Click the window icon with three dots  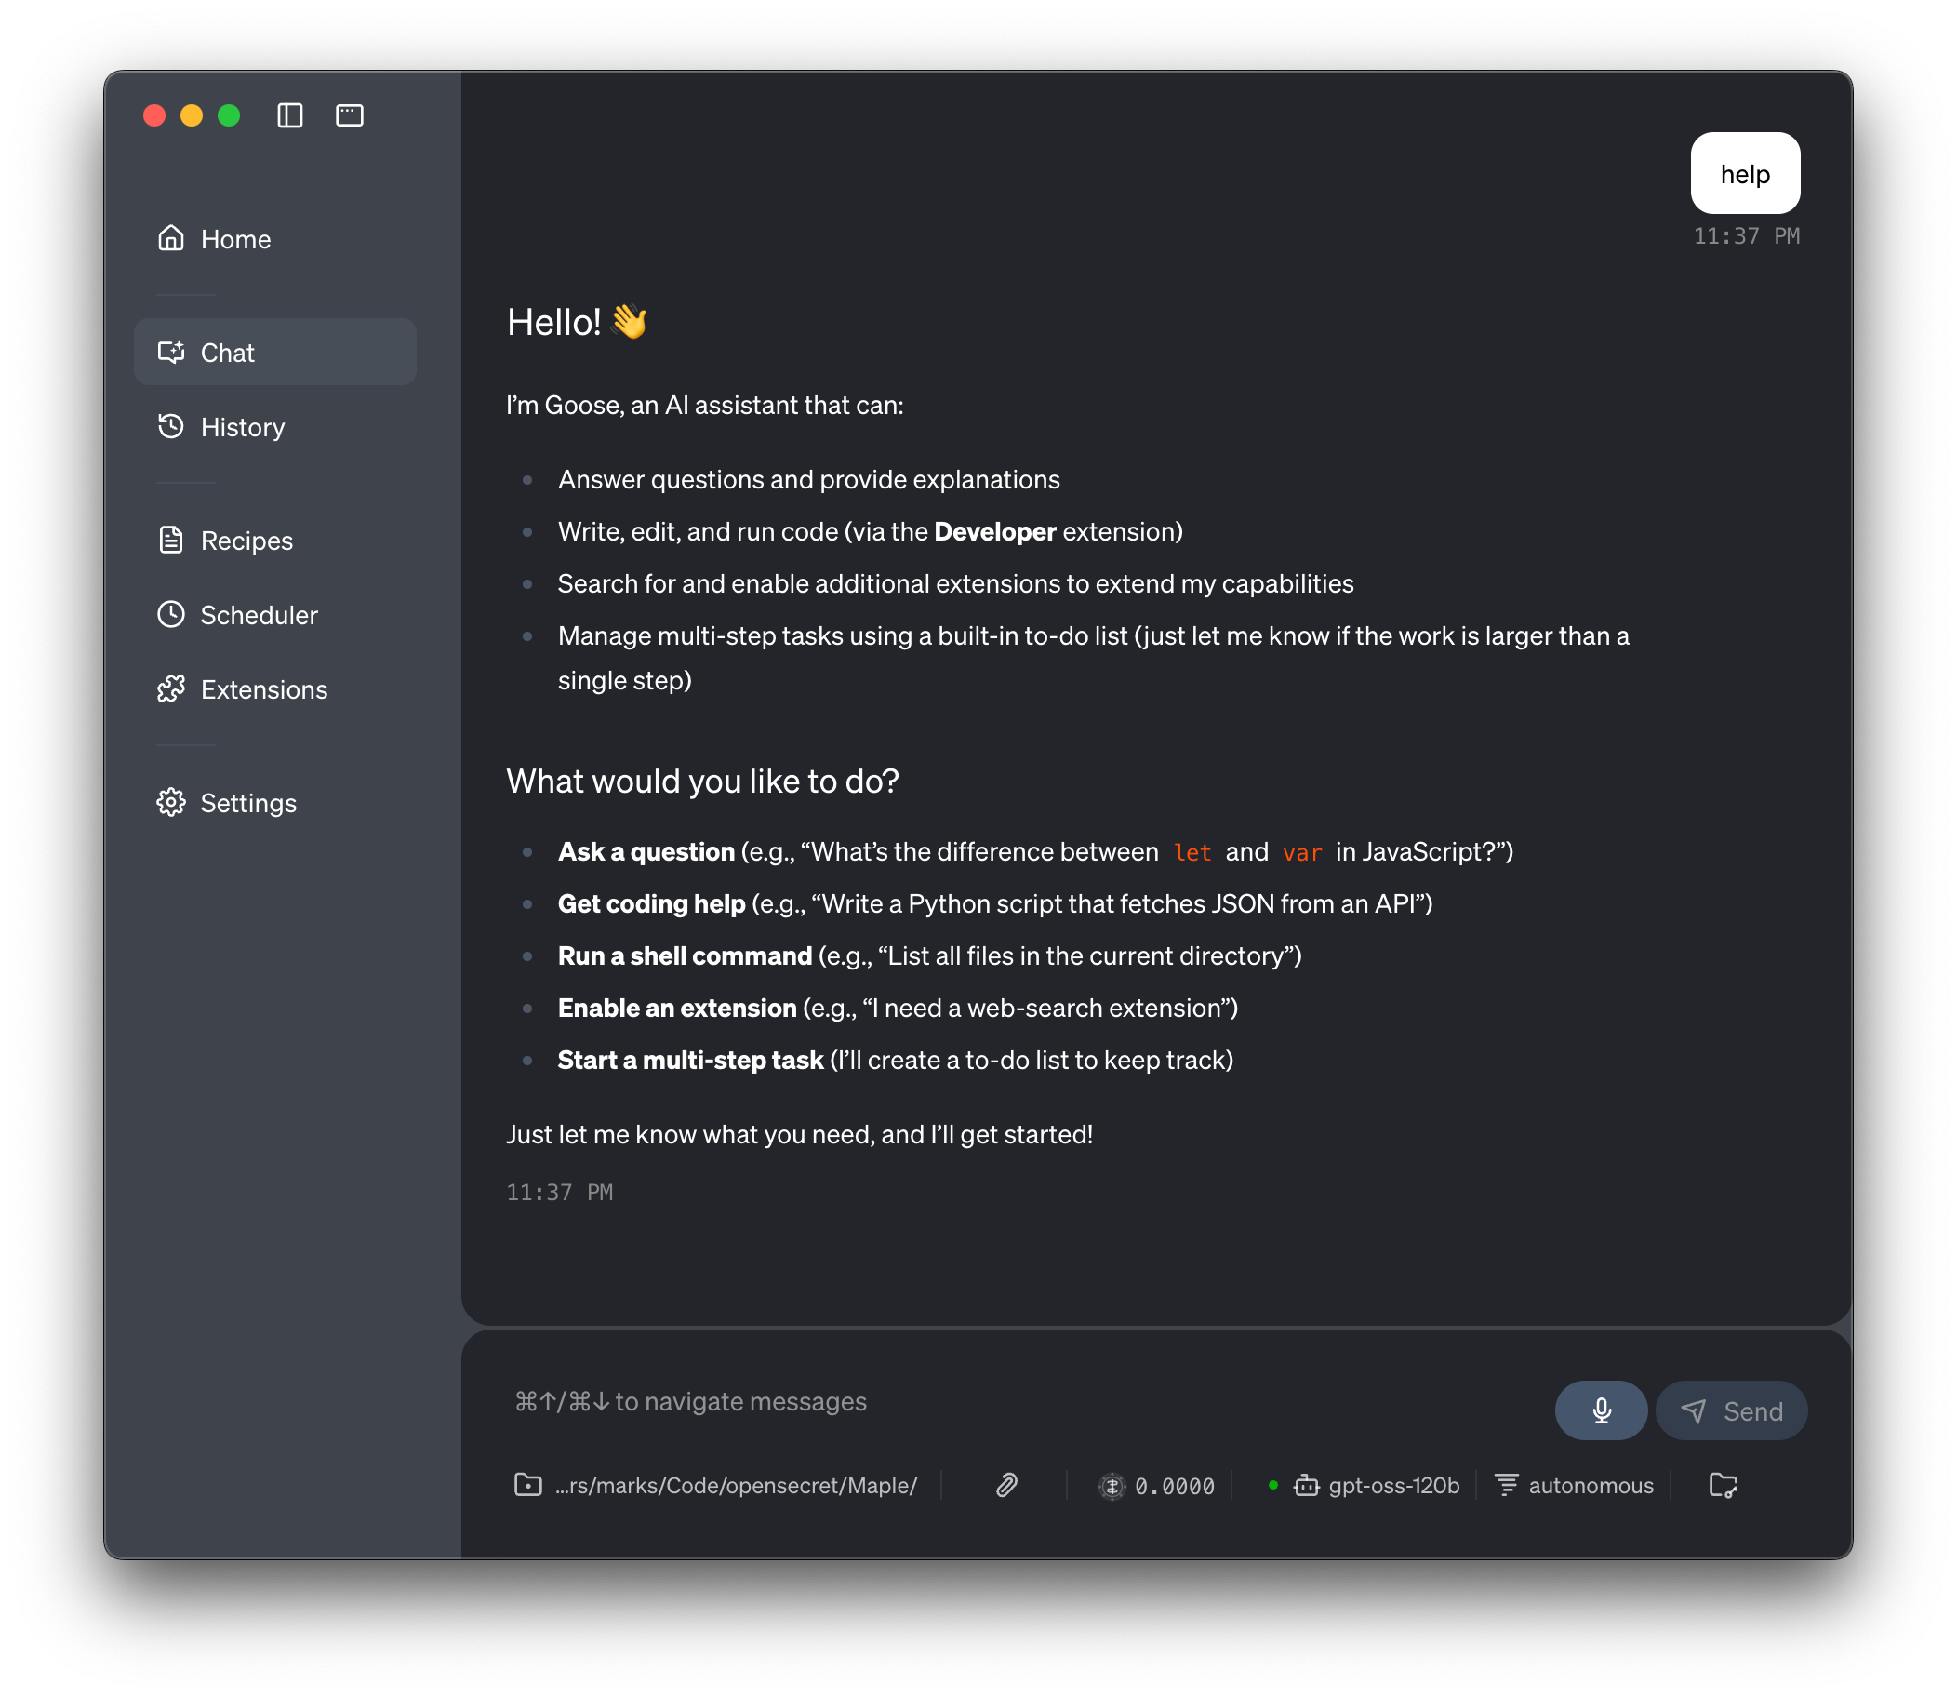(350, 114)
